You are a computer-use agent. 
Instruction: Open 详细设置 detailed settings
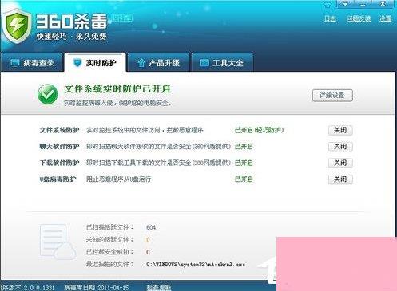click(332, 95)
